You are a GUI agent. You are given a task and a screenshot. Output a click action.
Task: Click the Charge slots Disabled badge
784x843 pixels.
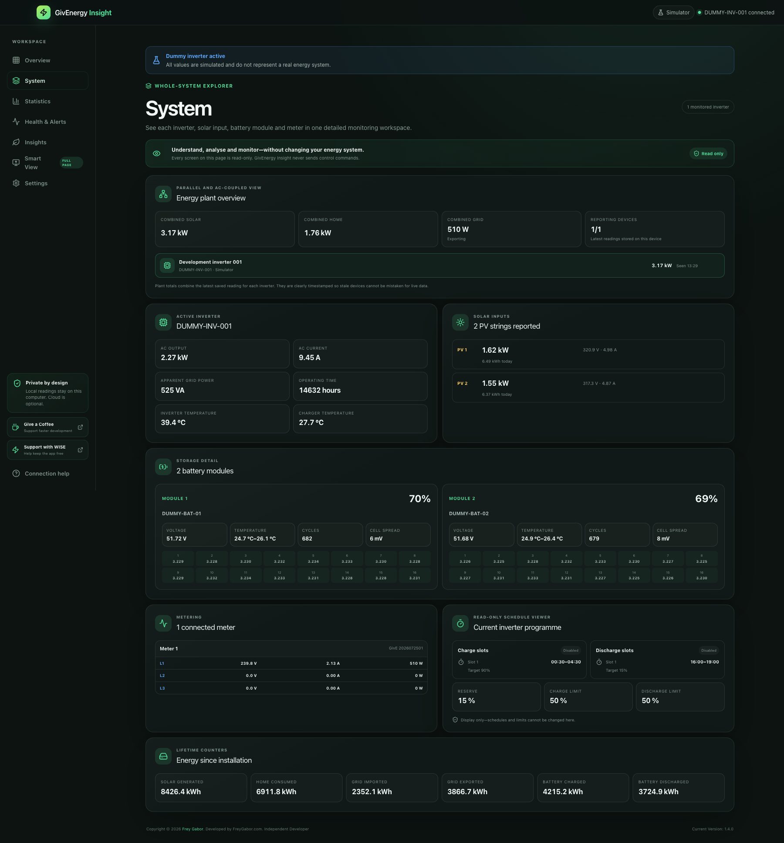(571, 650)
